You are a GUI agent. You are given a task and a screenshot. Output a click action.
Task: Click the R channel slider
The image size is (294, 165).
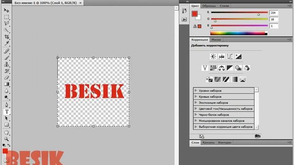[x=239, y=12]
